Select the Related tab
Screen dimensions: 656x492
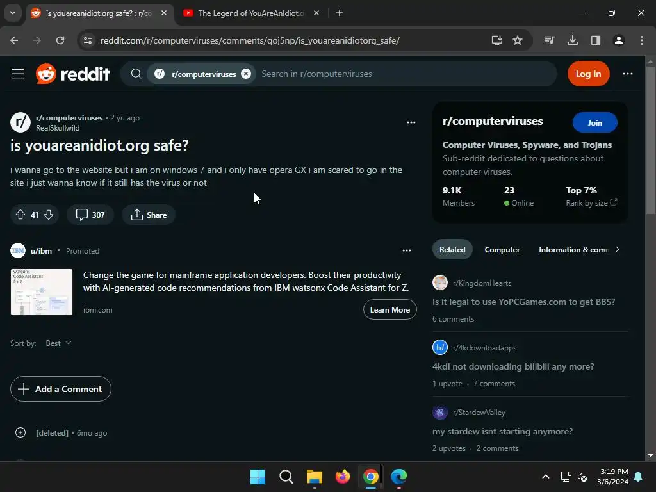pyautogui.click(x=452, y=250)
